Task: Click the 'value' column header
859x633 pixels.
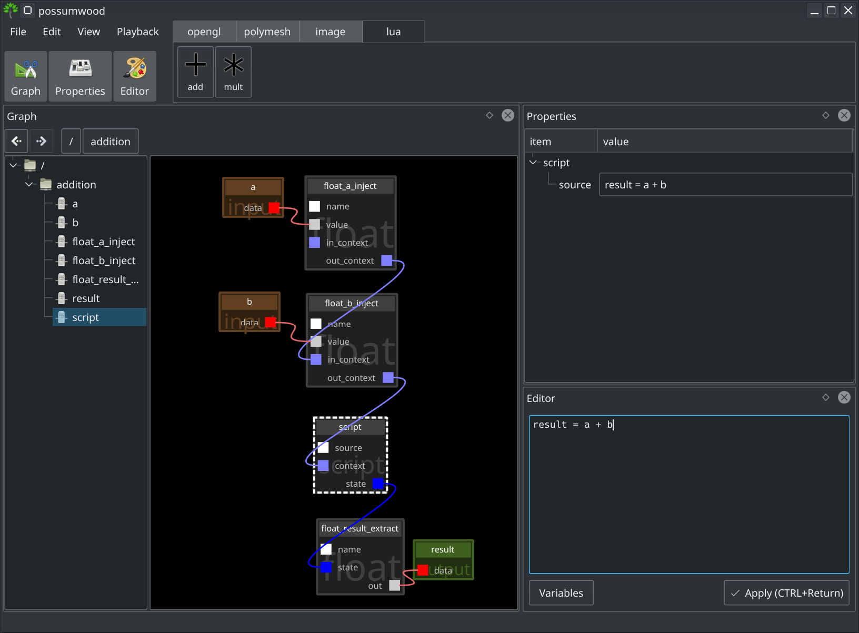Action: click(x=725, y=141)
